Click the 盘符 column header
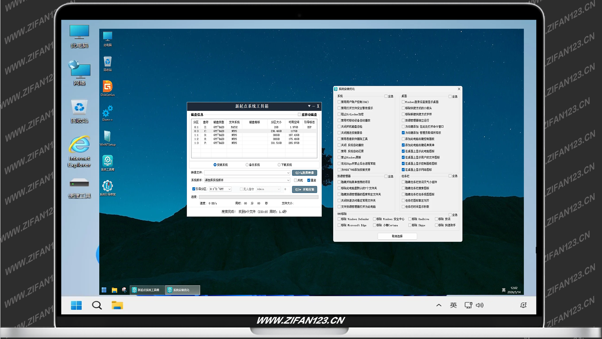Image resolution: width=602 pixels, height=339 pixels. click(x=206, y=122)
